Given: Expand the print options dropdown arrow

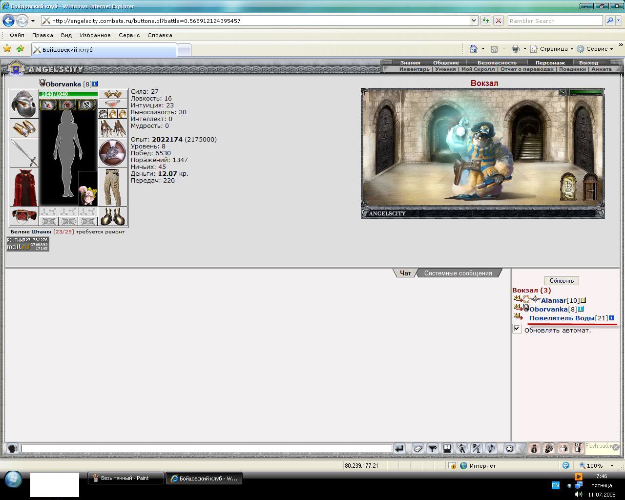Looking at the screenshot, I should point(525,49).
